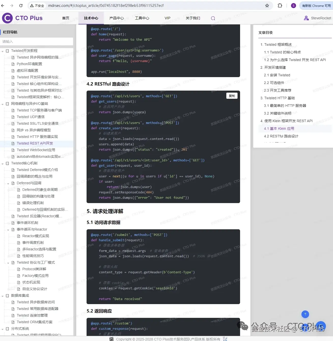Open the search magnifier in the navigation bar
The height and width of the screenshot is (341, 333).
[213, 18]
